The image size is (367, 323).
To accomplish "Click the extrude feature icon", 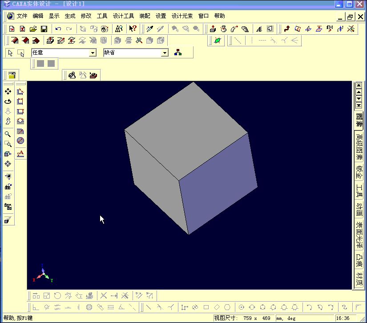I will point(213,29).
